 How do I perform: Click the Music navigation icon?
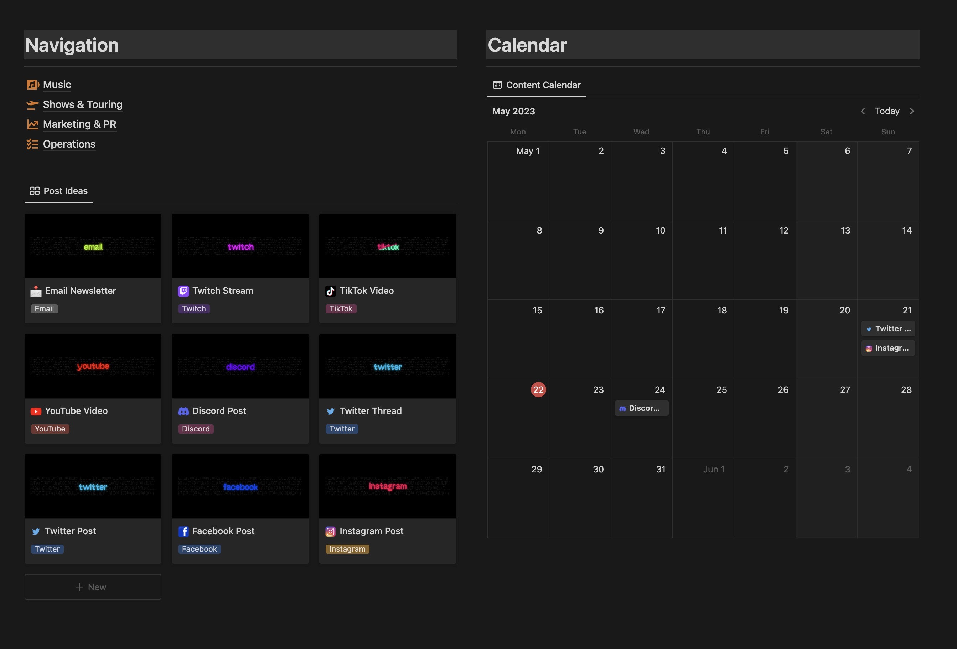coord(32,85)
